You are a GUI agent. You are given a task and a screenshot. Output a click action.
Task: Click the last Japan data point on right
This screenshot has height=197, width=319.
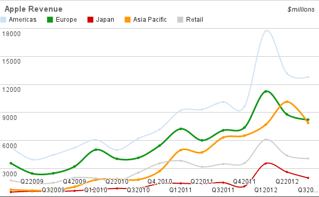coord(308,178)
